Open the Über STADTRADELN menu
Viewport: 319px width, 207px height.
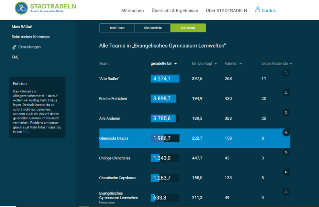point(226,11)
